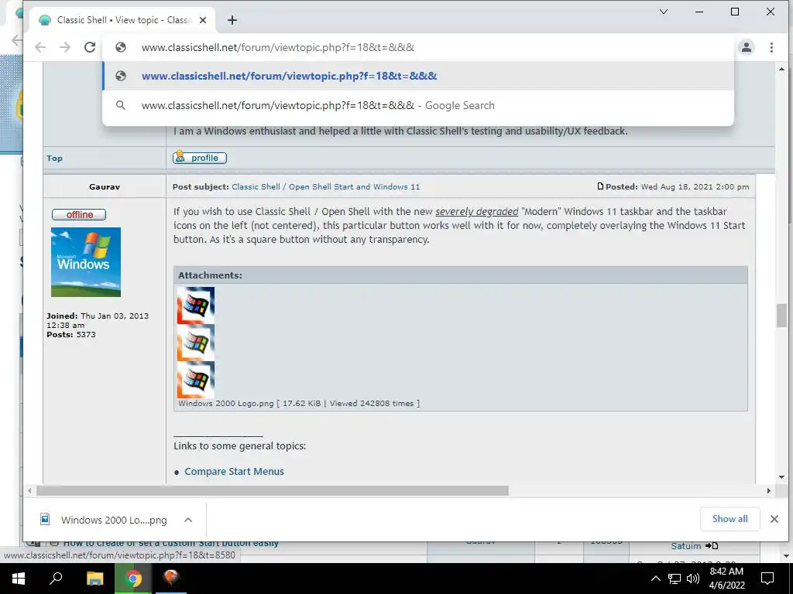This screenshot has height=594, width=793.
Task: Click background window's back arrow
Action: [x=17, y=40]
